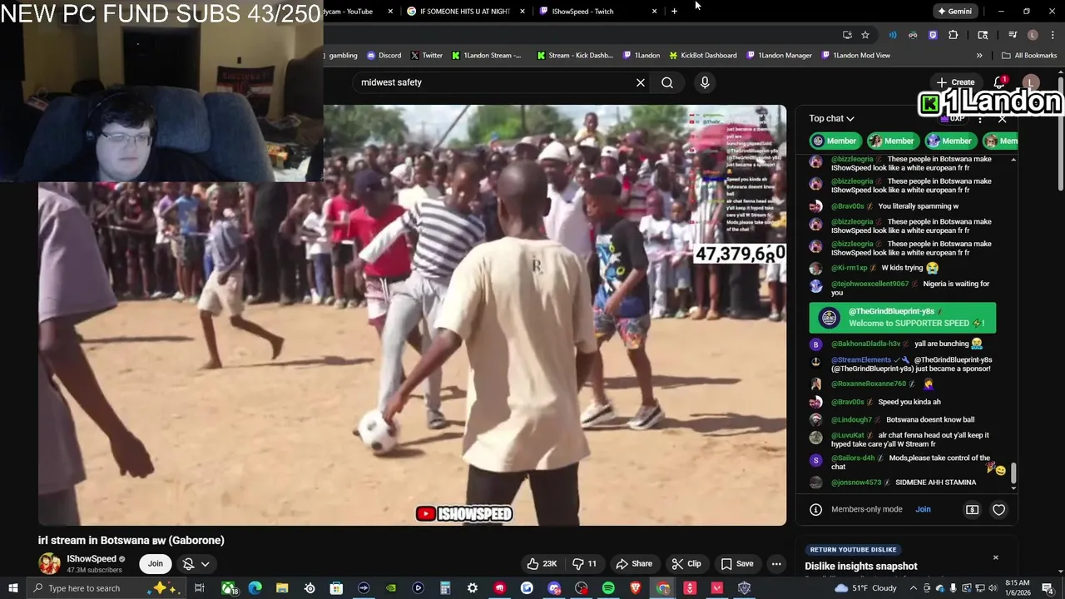
Task: Open Chrome profile avatar L
Action: [1033, 35]
